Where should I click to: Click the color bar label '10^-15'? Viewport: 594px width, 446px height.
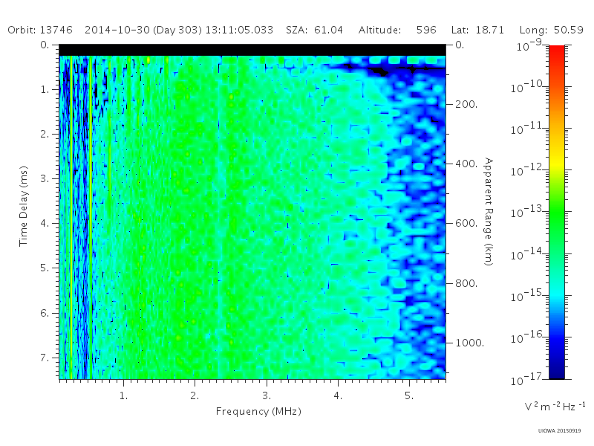click(x=528, y=295)
